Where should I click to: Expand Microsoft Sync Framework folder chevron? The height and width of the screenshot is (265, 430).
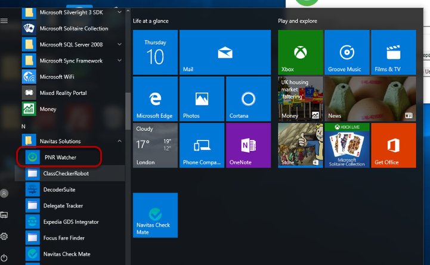coord(119,61)
